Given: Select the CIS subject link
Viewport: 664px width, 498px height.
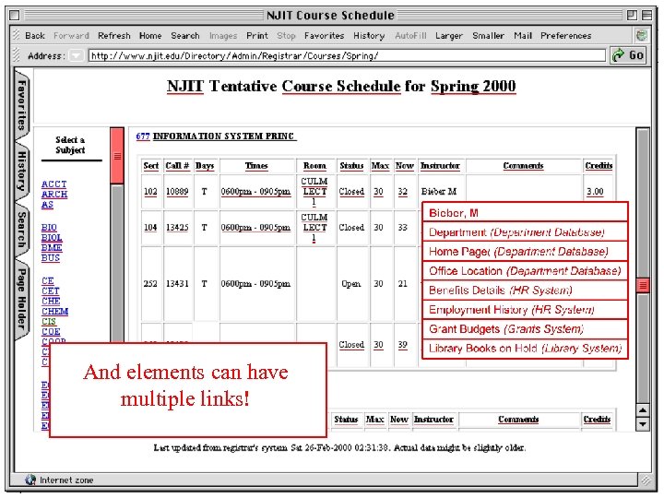Looking at the screenshot, I should pyautogui.click(x=49, y=322).
